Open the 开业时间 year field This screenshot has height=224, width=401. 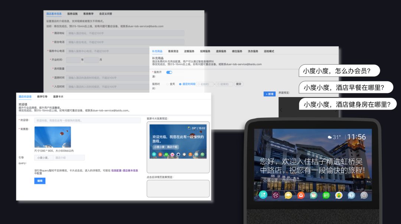click(73, 60)
